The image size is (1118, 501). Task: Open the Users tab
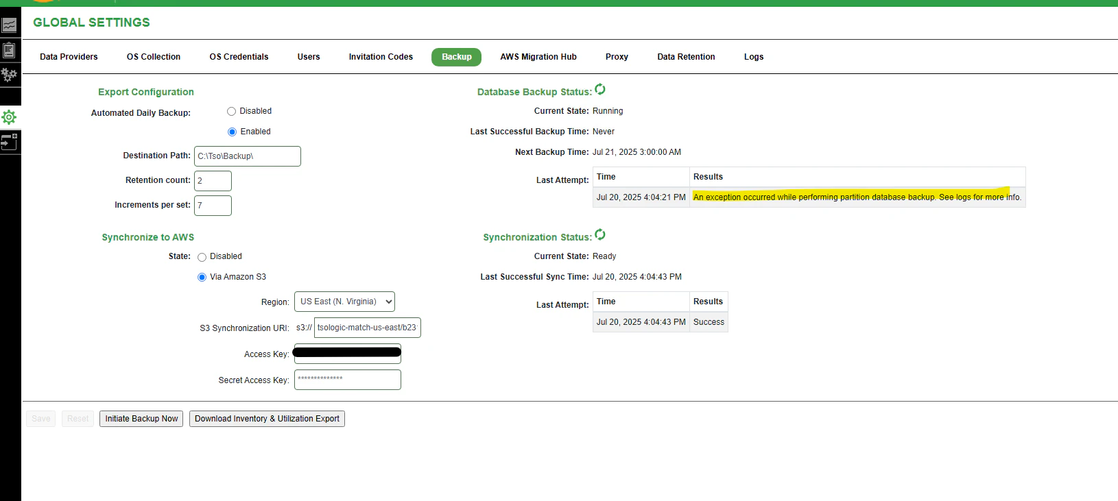click(x=309, y=57)
